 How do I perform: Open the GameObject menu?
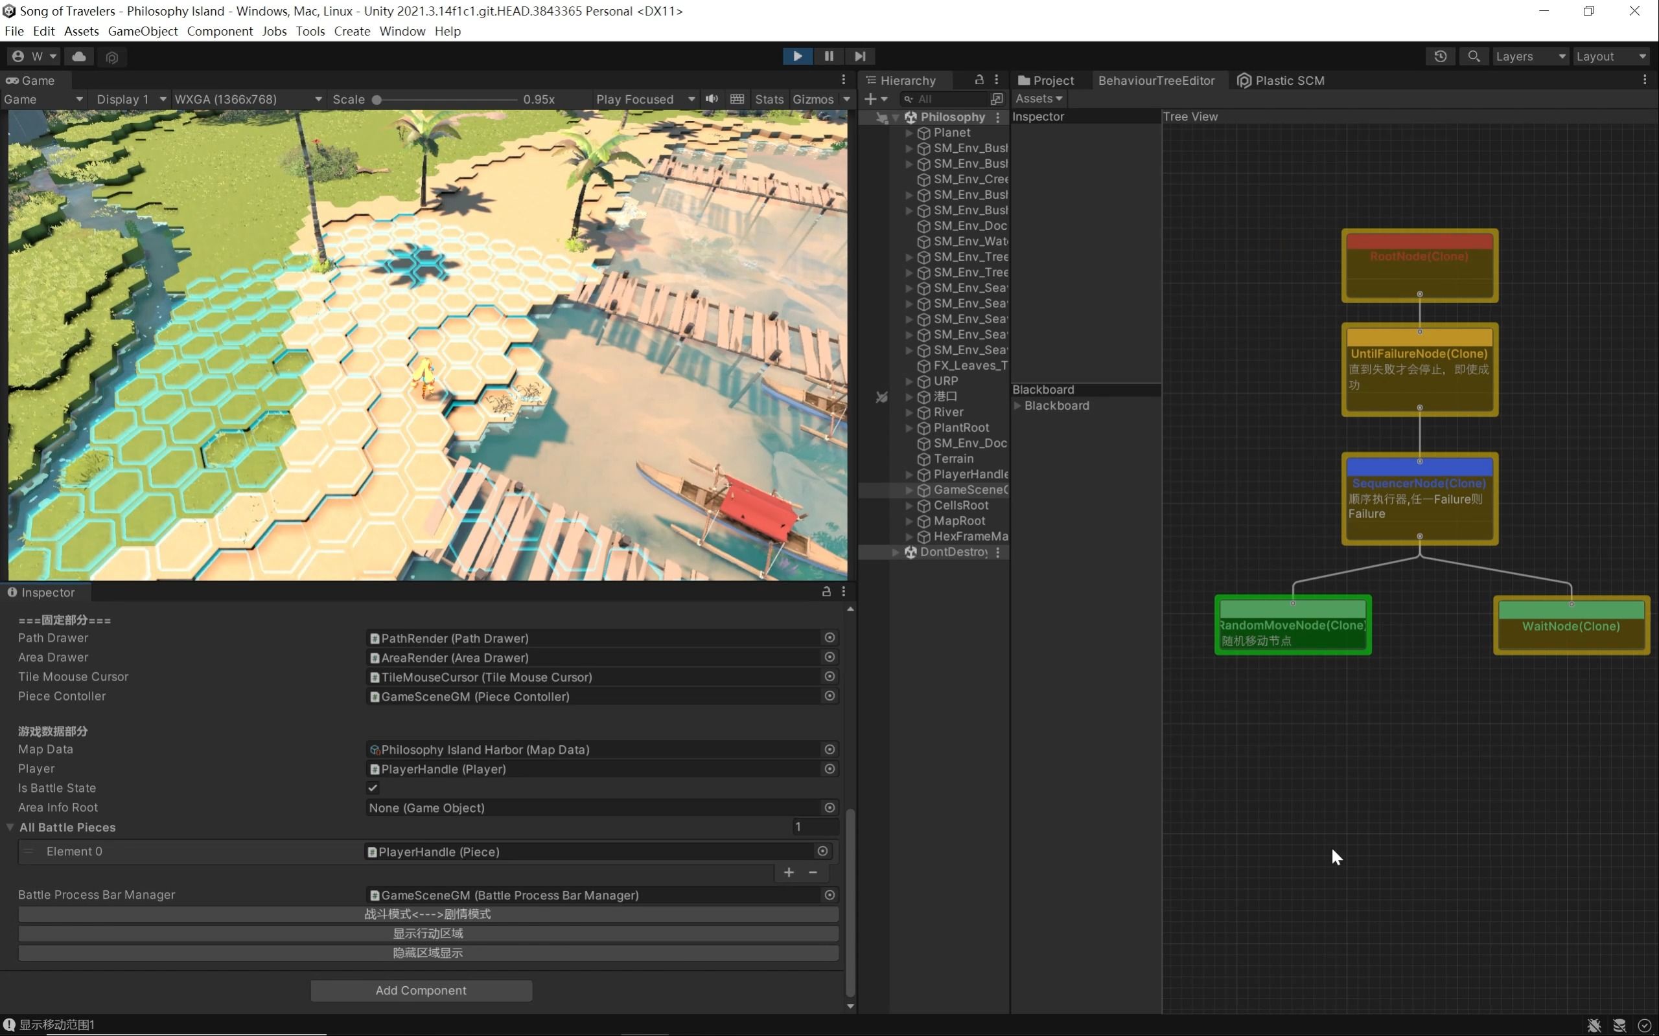click(x=143, y=31)
